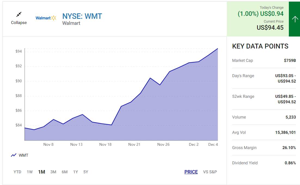The image size is (300, 185).
Task: Click the $92 y-axis label
Action: [x=18, y=66]
